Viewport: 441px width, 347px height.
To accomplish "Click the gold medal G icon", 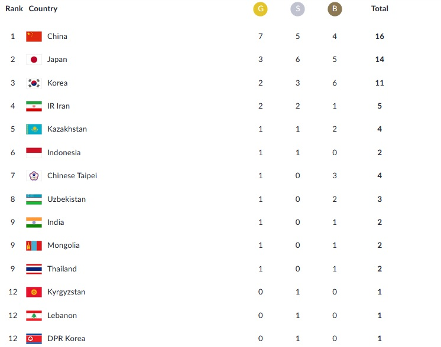I will click(260, 9).
